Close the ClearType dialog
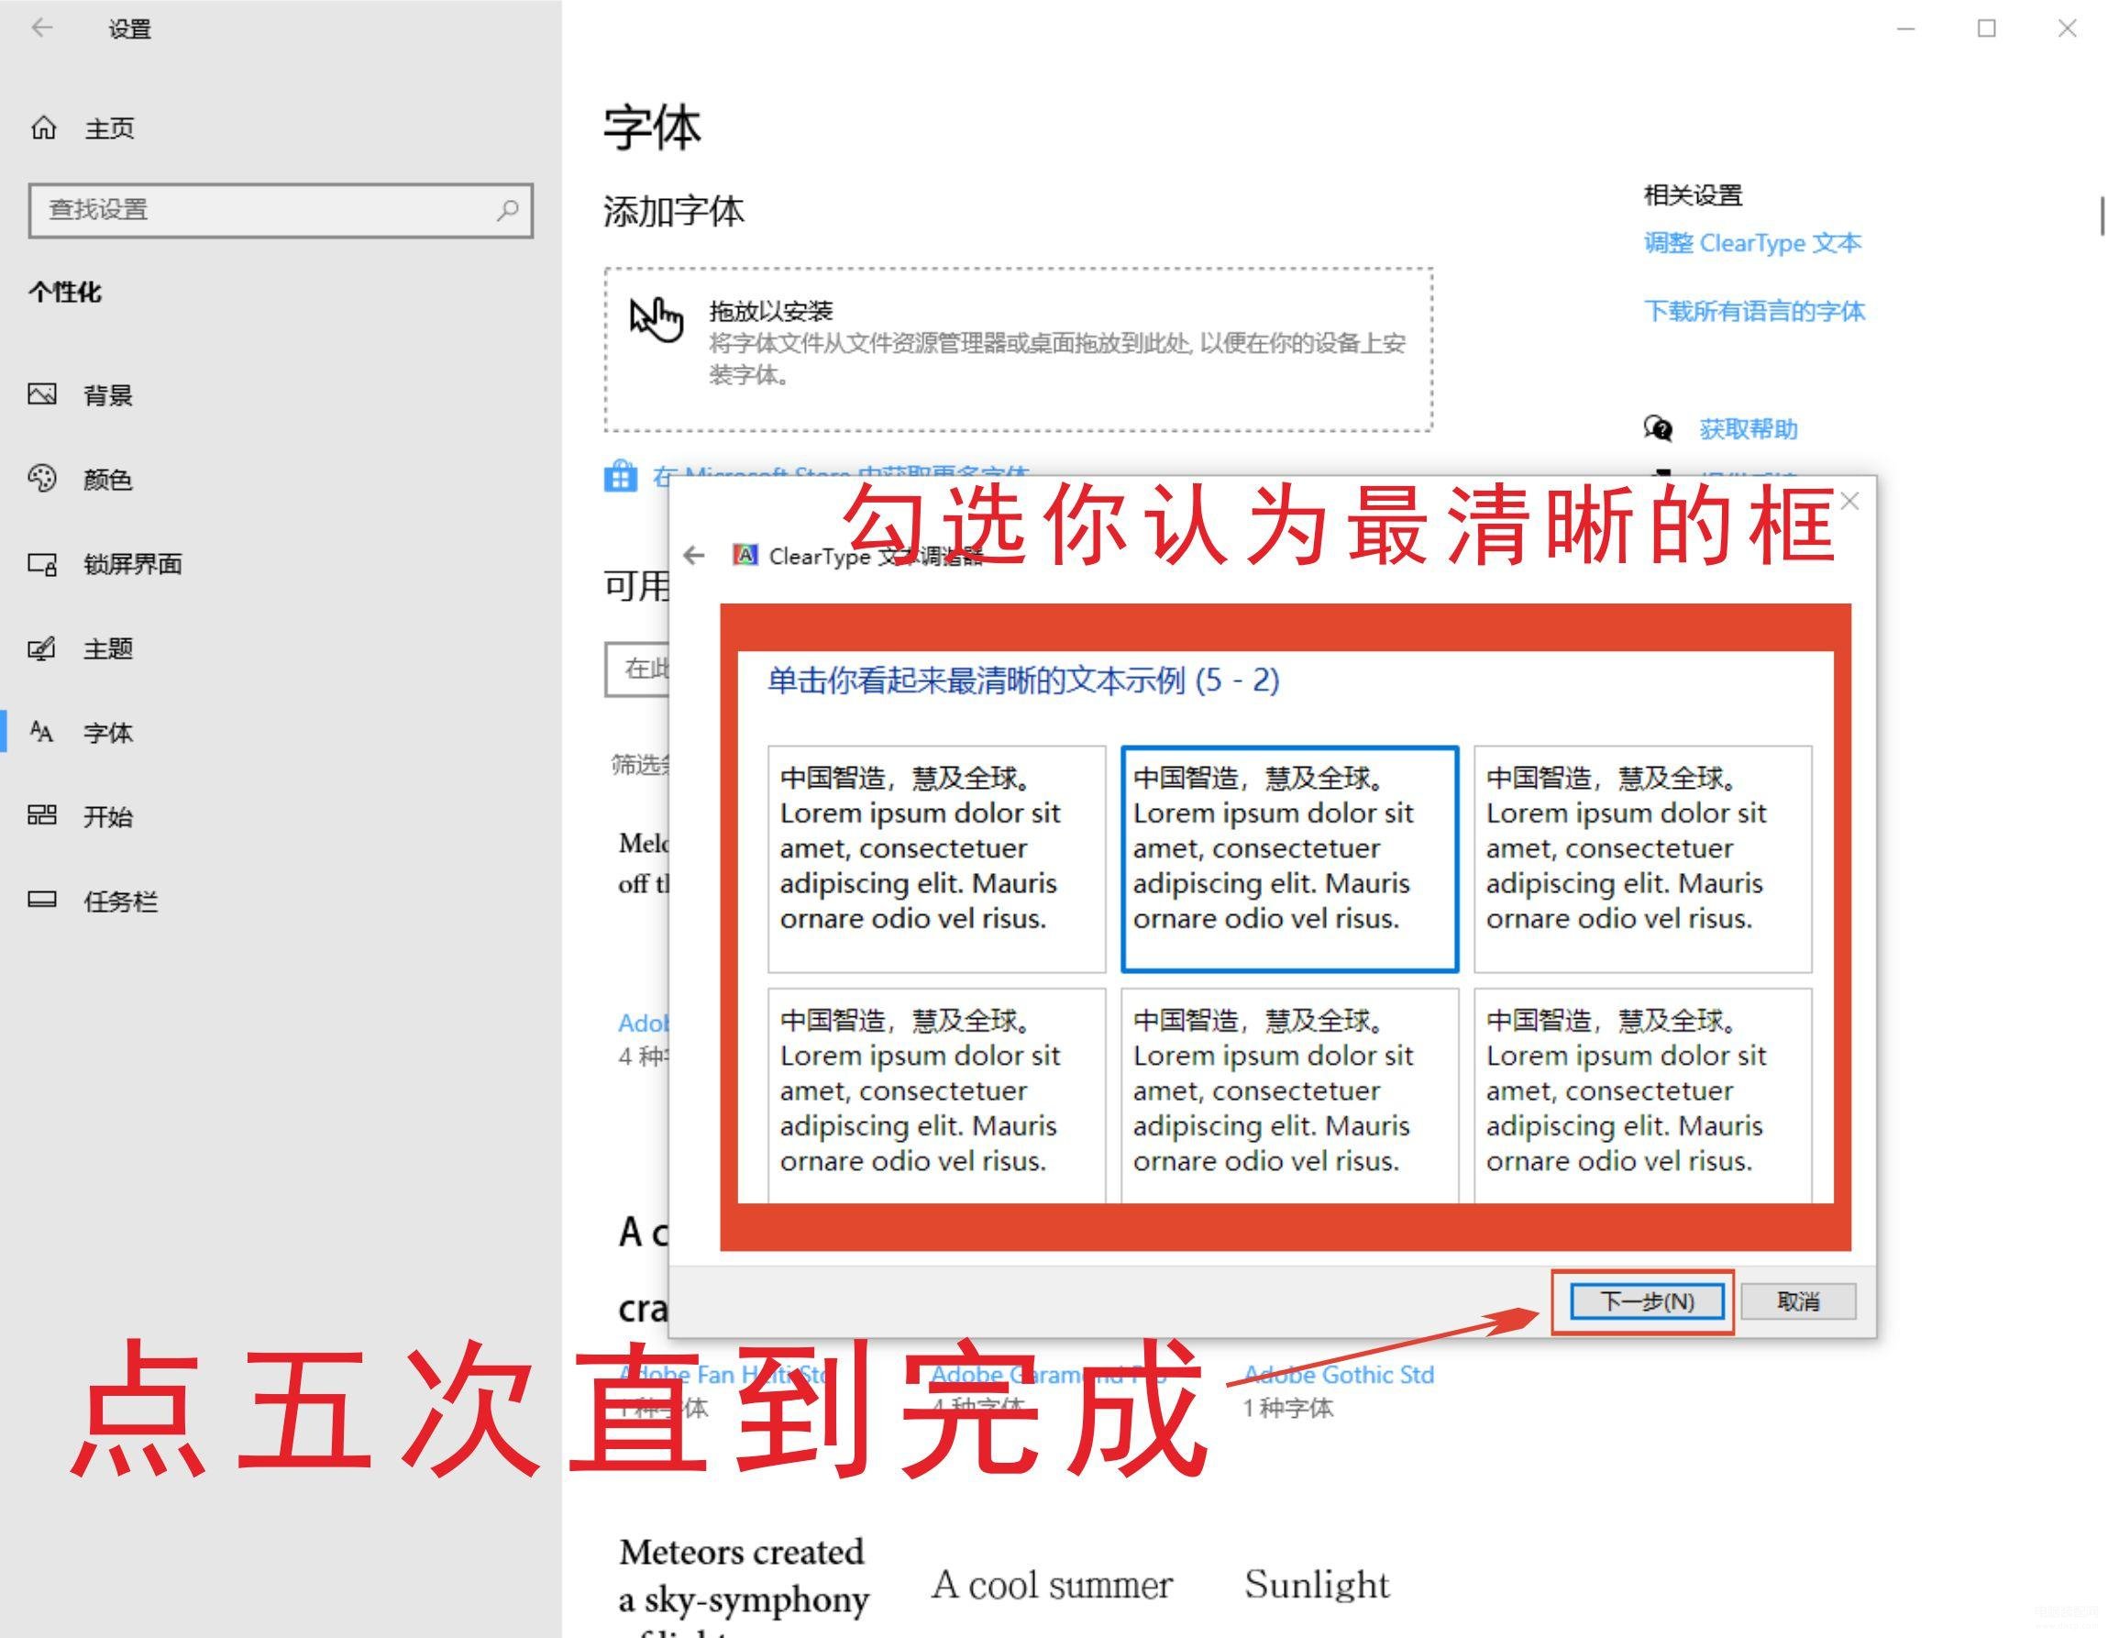The height and width of the screenshot is (1638, 2108). click(x=1849, y=501)
